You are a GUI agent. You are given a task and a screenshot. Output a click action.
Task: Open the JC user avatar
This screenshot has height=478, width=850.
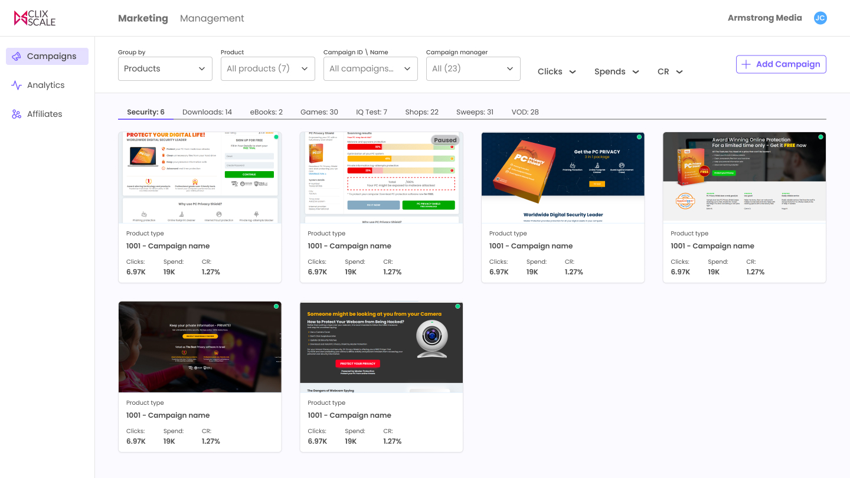(820, 18)
